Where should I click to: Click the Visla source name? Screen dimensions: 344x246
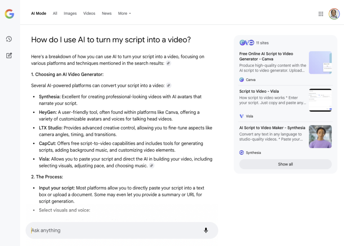point(250,116)
